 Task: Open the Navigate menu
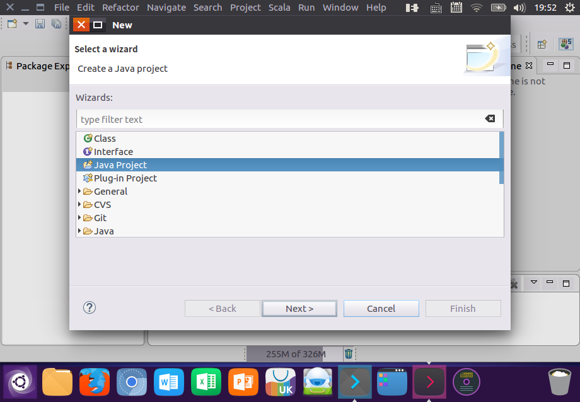point(166,8)
